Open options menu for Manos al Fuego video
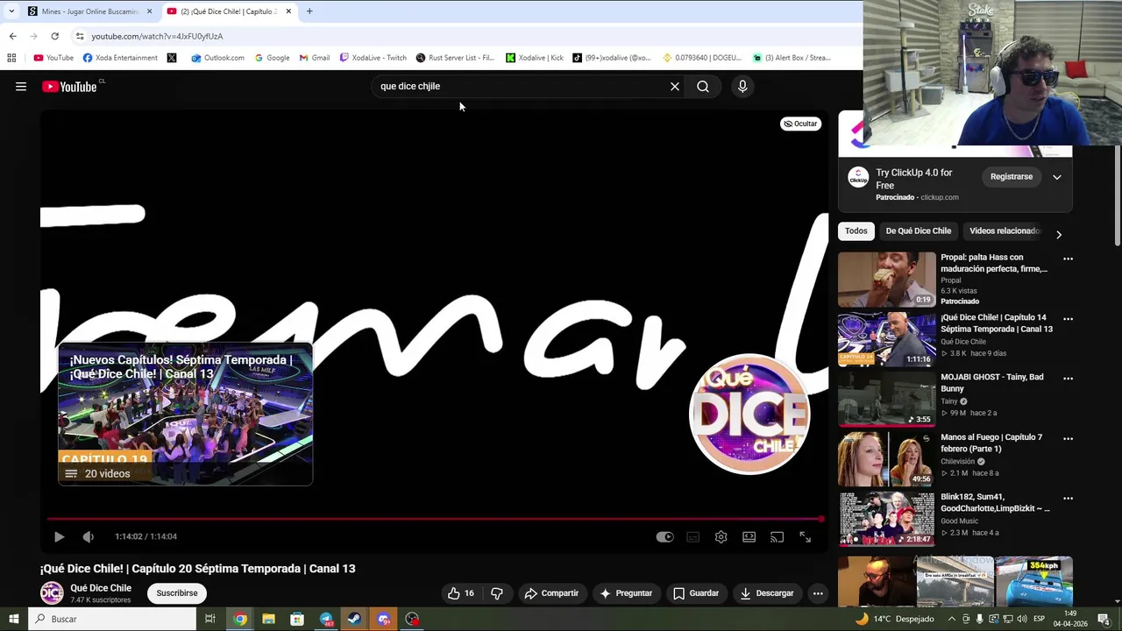 [x=1068, y=438]
